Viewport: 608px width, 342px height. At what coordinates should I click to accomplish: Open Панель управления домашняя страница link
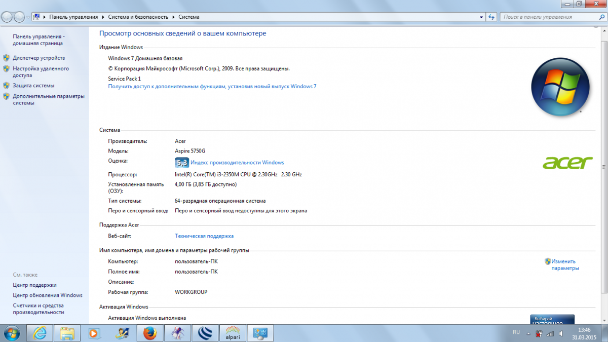click(x=39, y=40)
